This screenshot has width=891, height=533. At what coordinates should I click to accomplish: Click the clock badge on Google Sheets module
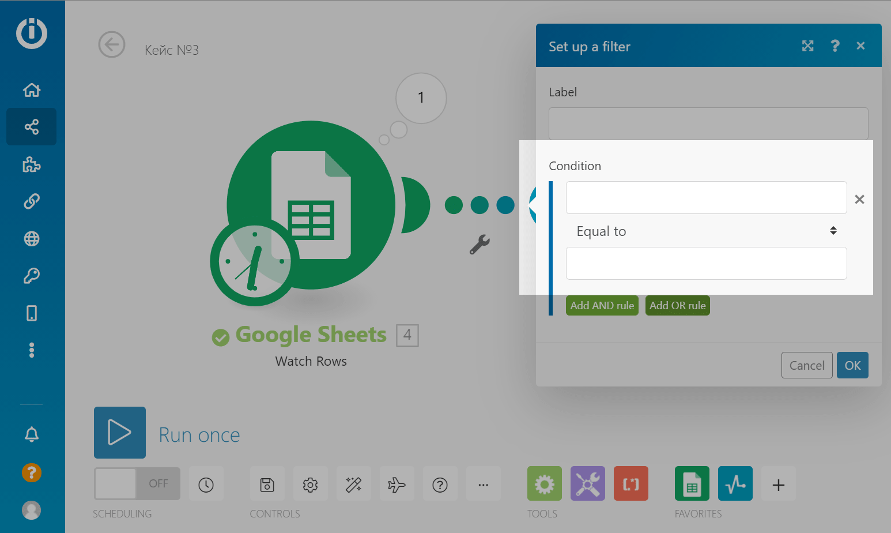point(255,262)
